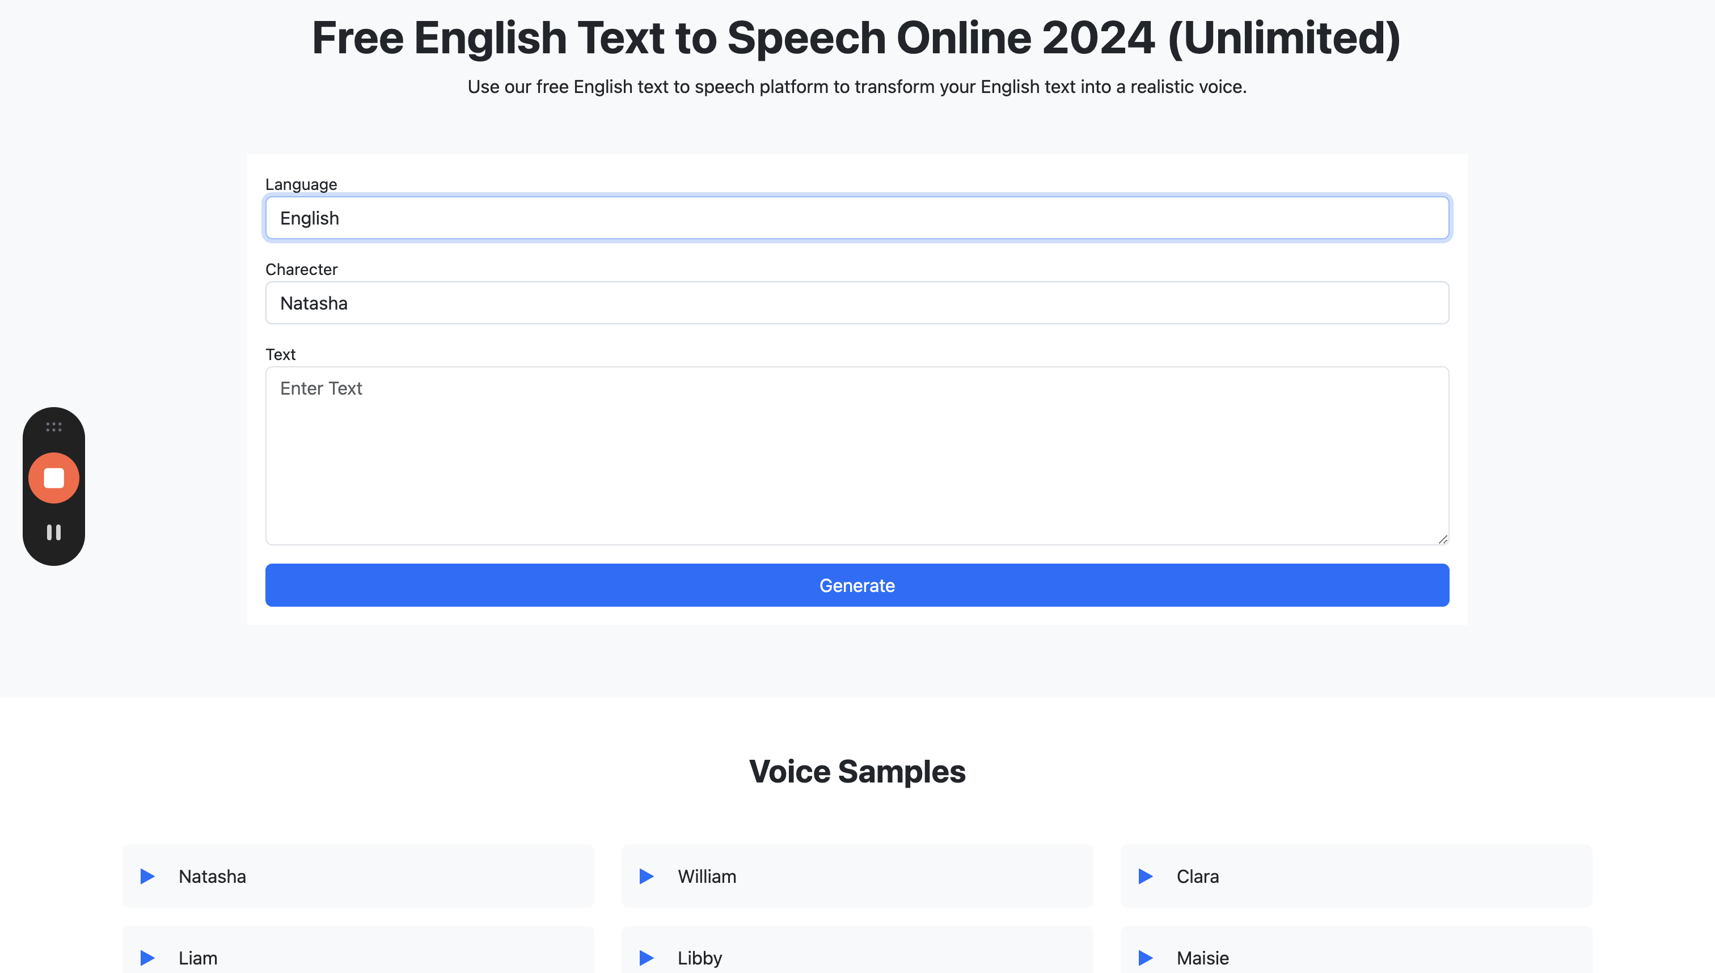
Task: Click the recorder drag handle dots
Action: coord(53,426)
